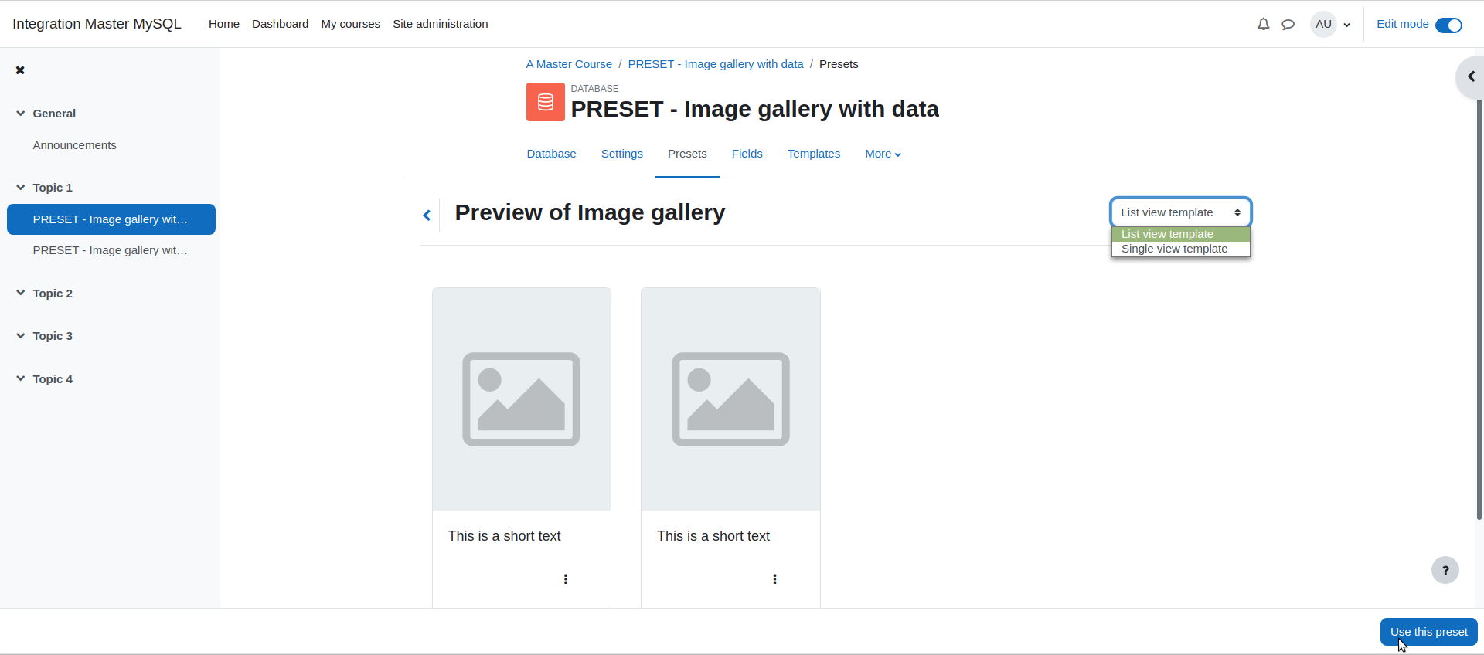Close the course index drawer
Image resolution: width=1484 pixels, height=655 pixels.
[x=20, y=70]
